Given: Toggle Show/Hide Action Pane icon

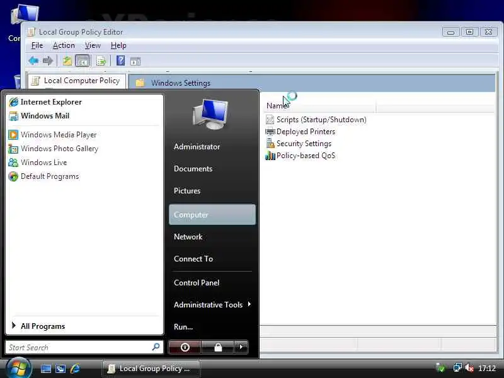Looking at the screenshot, I should 135,60.
